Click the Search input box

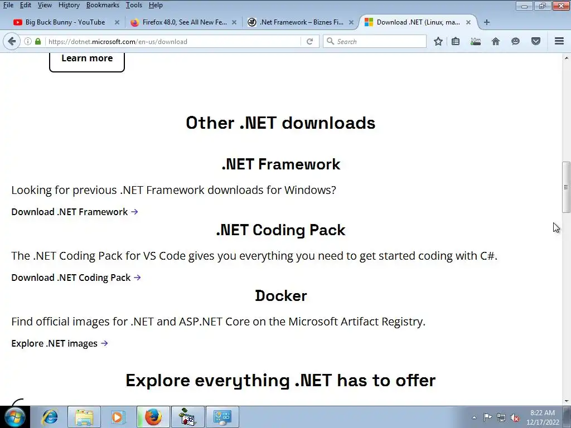375,41
